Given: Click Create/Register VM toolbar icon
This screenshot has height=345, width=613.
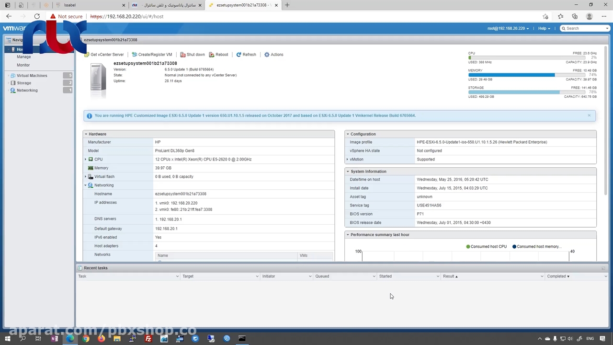Looking at the screenshot, I should point(135,55).
